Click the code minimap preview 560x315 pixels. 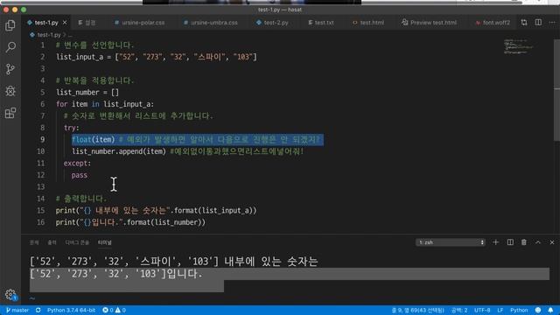(x=518, y=46)
